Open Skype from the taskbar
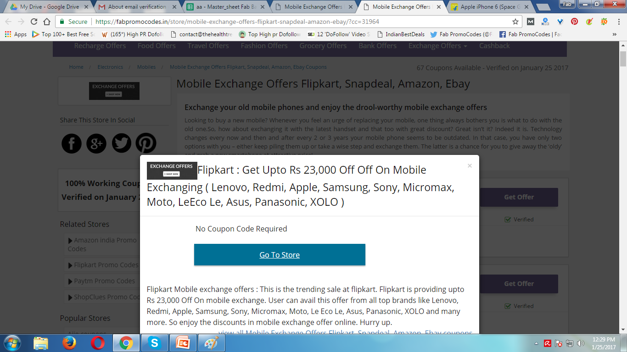627x352 pixels. click(154, 343)
